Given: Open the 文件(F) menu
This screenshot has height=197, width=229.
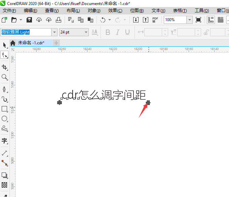Looking at the screenshot, I should (9, 11).
